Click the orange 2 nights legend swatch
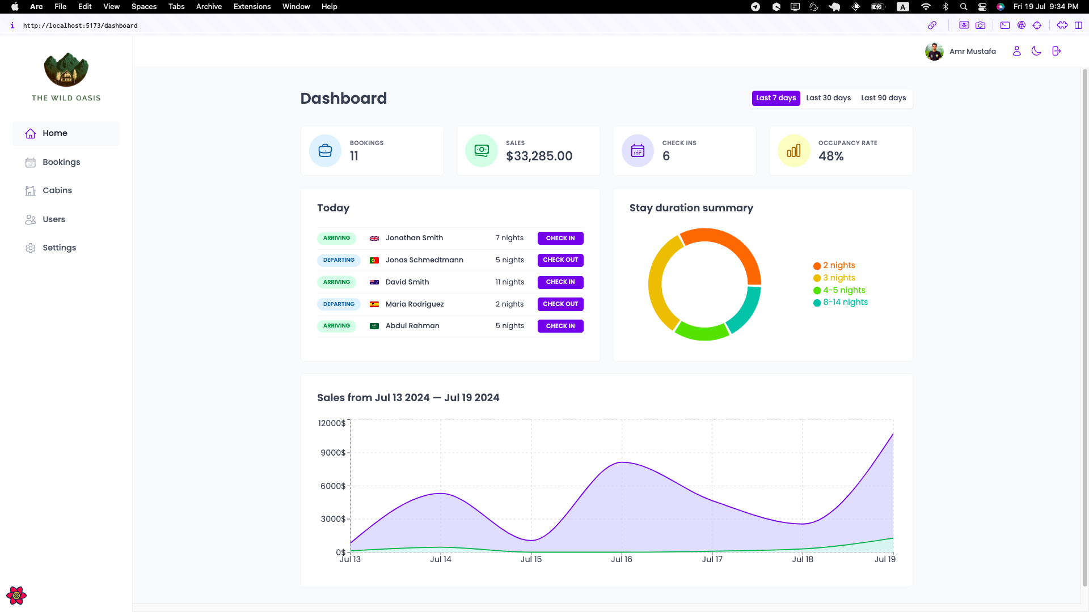Screen dimensions: 1089x612 [x=817, y=266]
